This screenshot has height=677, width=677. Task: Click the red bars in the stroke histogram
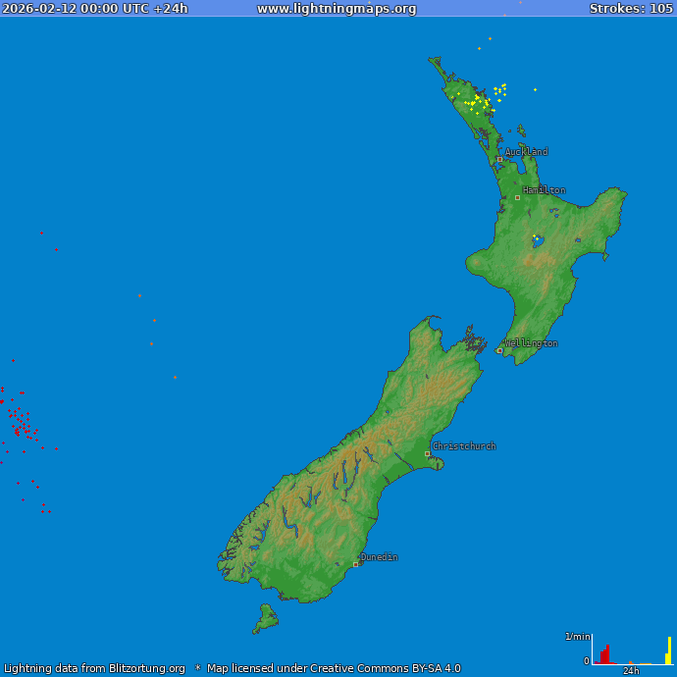604,655
